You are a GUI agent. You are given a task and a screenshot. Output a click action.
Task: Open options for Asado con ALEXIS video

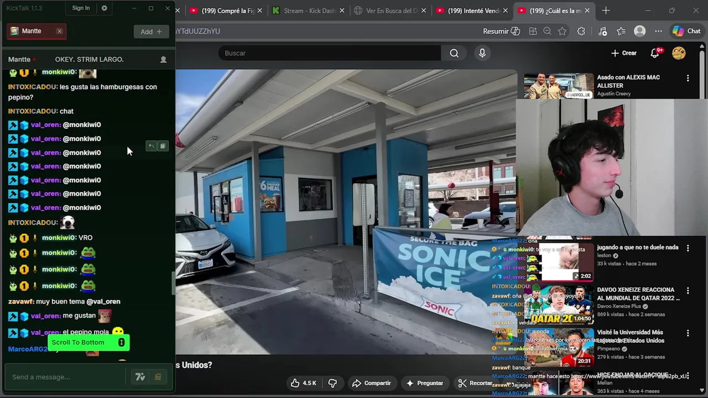(x=688, y=78)
